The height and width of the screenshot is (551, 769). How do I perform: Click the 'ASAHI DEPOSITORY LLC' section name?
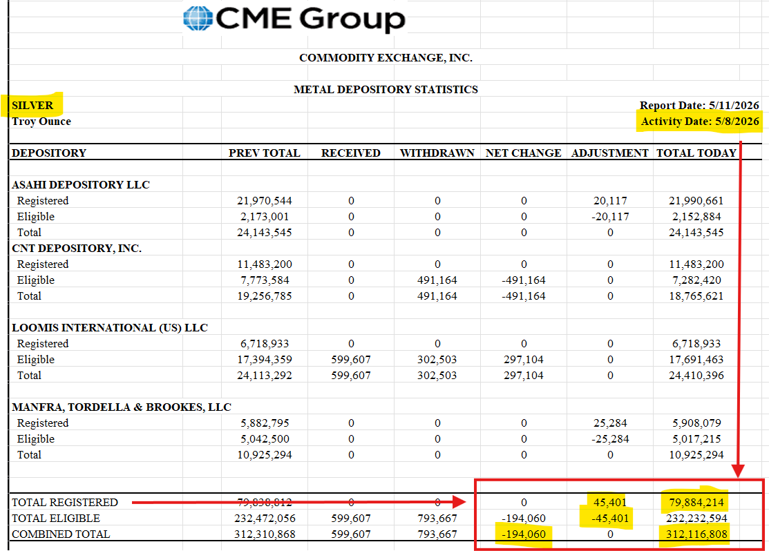coord(80,185)
